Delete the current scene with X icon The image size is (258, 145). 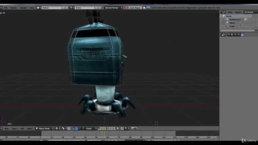100,8
